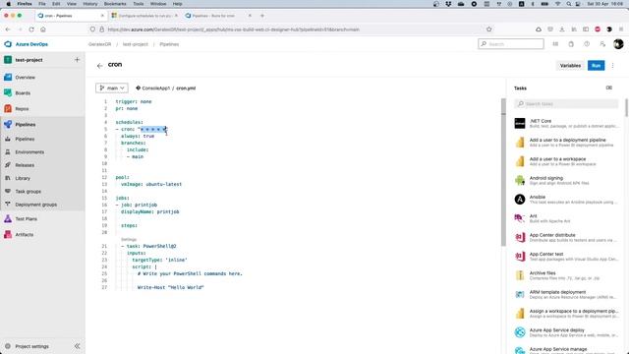Click the code editor vertical scrollbar
Viewport: 629px width, 354px height.
tap(503, 173)
